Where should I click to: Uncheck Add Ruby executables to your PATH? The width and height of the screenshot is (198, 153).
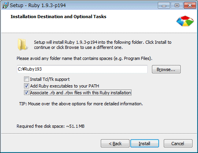point(26,86)
